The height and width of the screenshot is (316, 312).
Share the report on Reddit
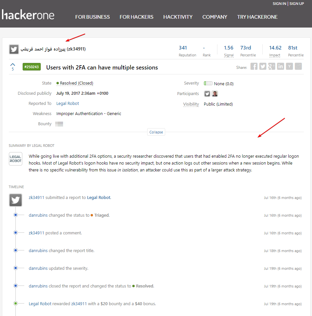click(298, 66)
